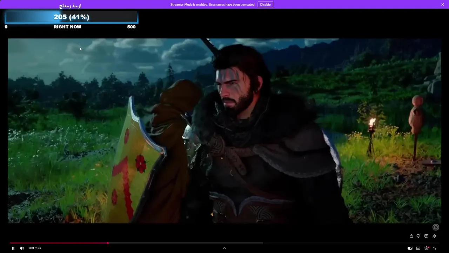This screenshot has height=253, width=449.
Task: Click the Arabic title text overlay
Action: (x=70, y=6)
